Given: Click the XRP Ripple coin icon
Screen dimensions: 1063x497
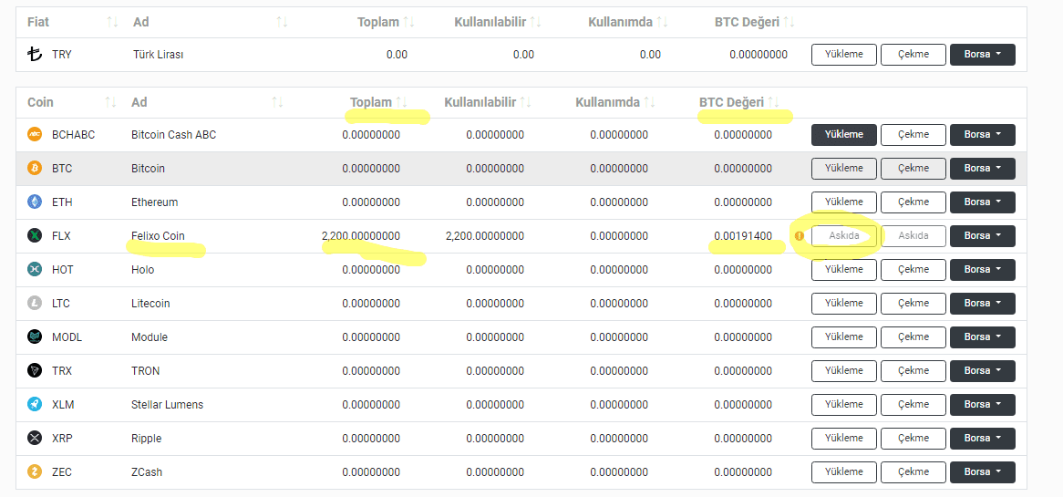Looking at the screenshot, I should [35, 438].
